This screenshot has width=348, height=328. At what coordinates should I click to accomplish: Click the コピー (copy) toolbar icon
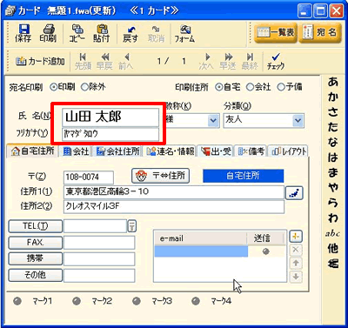click(77, 33)
